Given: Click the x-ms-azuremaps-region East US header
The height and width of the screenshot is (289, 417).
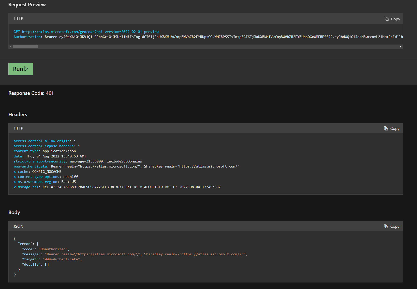Looking at the screenshot, I should 45,182.
